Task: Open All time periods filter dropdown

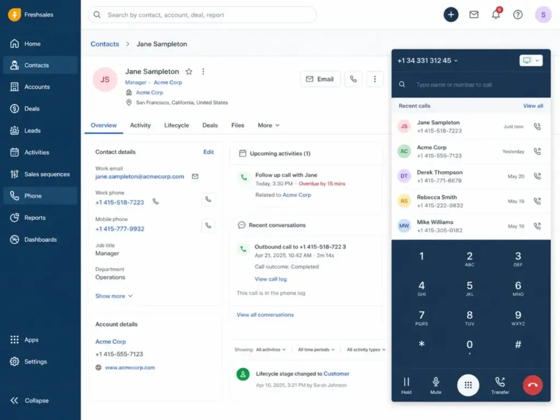Action: (x=316, y=349)
